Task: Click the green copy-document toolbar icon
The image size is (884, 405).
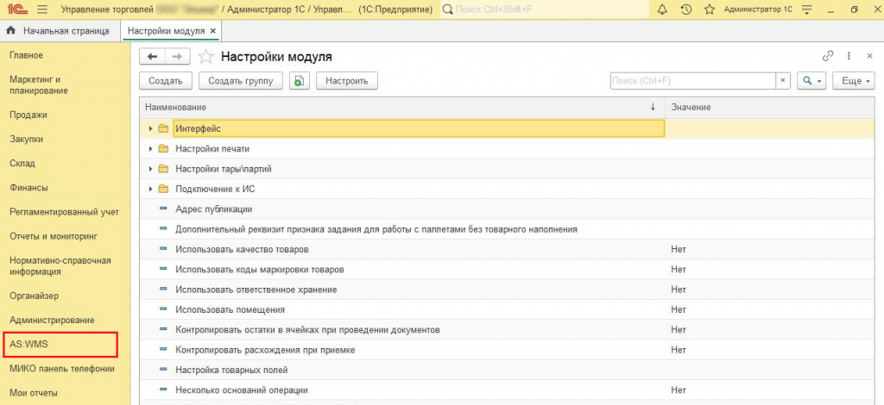Action: tap(300, 81)
